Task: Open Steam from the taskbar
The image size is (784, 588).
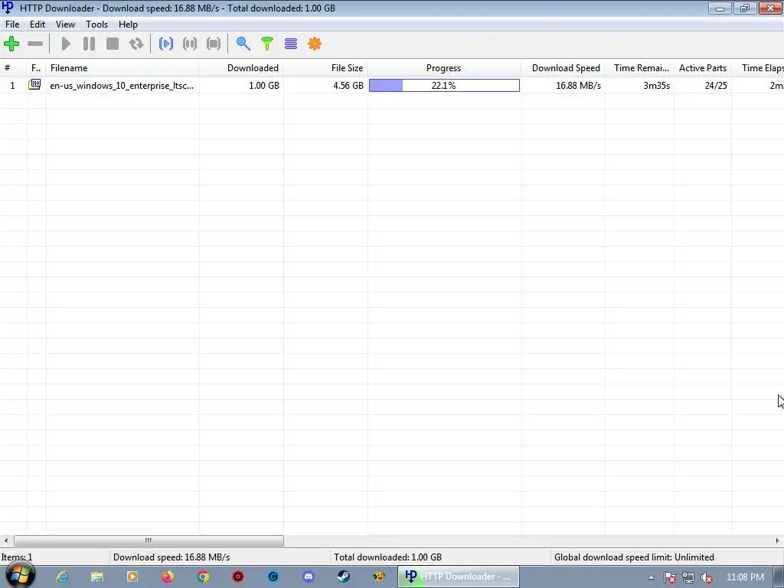Action: point(344,577)
